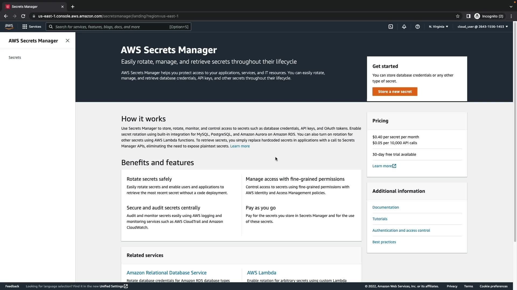Open Chrome tab search chevron

pos(511,6)
